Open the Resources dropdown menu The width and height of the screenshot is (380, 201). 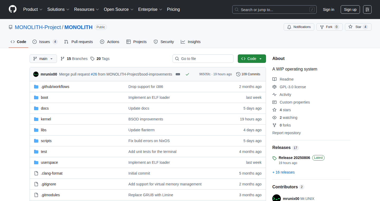(87, 9)
